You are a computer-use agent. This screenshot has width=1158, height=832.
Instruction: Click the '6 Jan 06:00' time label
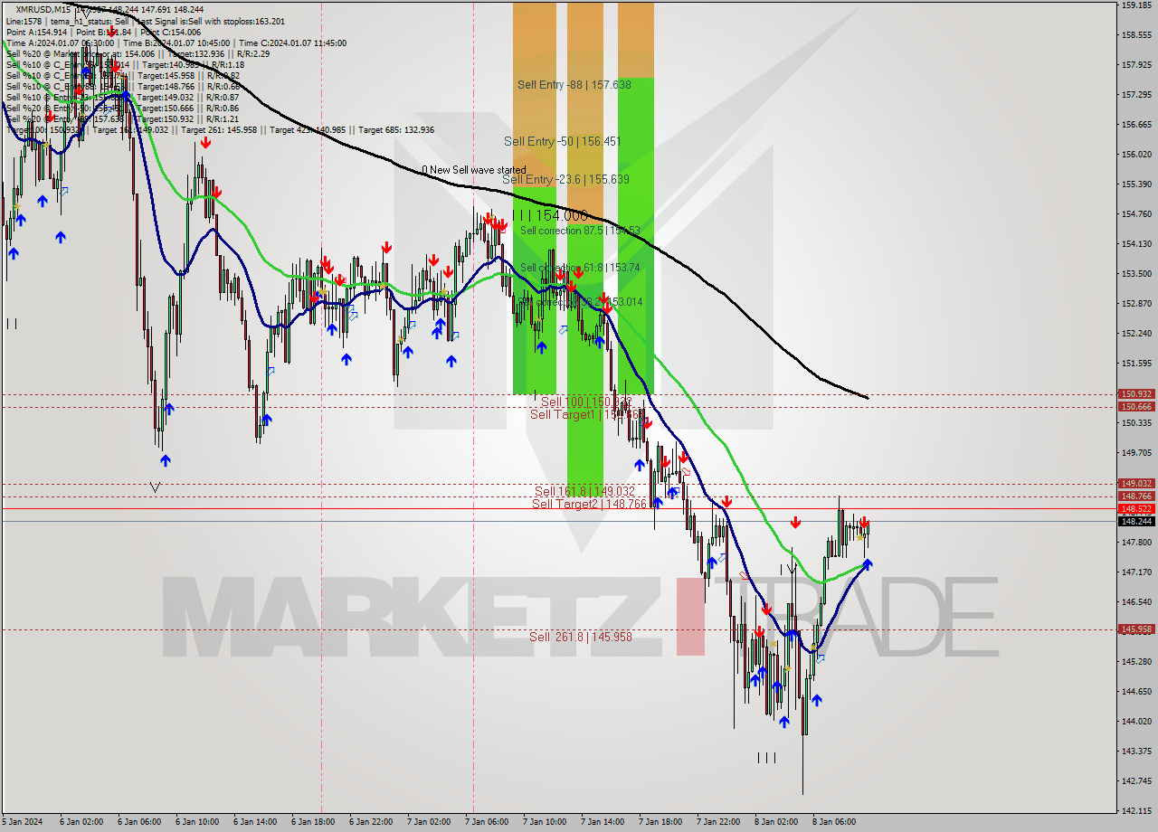139,822
